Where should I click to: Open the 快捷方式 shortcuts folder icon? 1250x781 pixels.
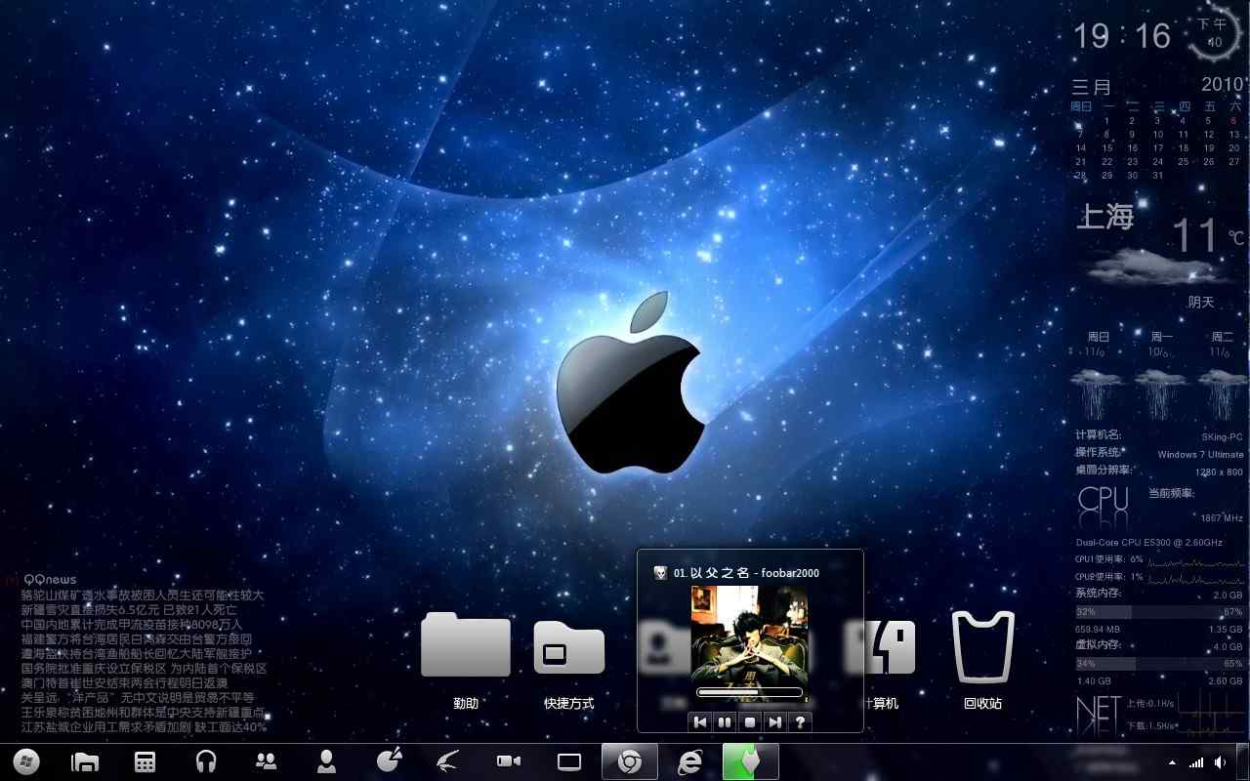pyautogui.click(x=569, y=646)
